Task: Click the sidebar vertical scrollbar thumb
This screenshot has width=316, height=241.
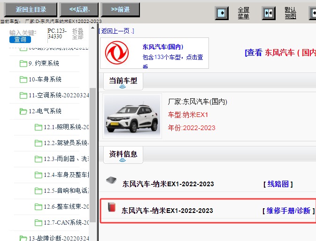Action: [x=92, y=154]
